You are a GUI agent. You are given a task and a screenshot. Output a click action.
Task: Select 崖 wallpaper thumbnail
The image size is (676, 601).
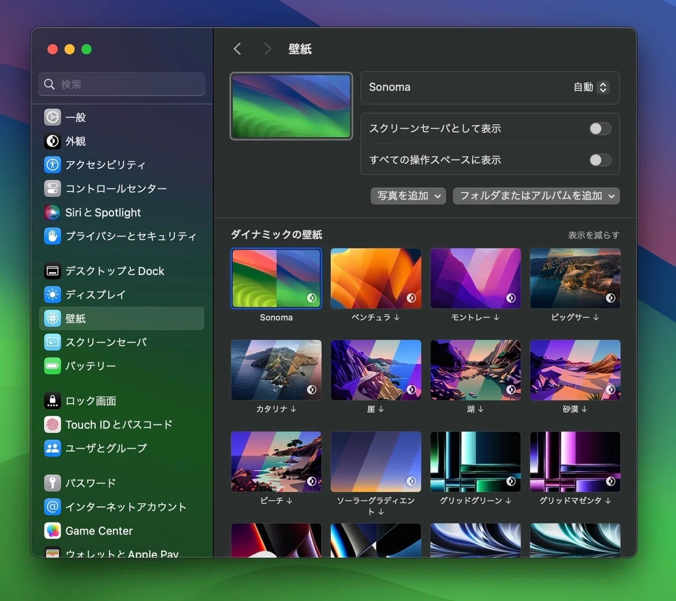[x=376, y=370]
